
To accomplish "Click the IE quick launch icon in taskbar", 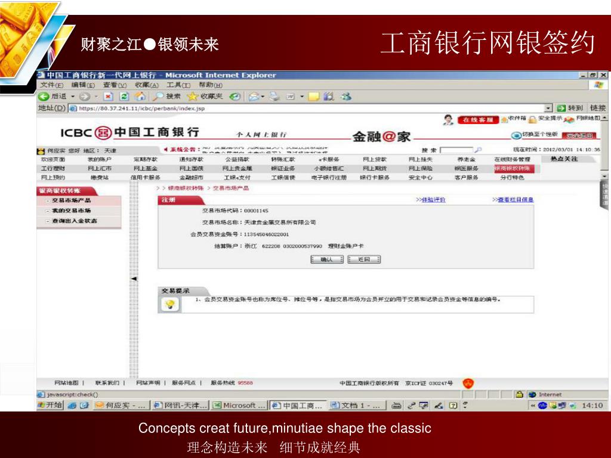I will click(x=72, y=406).
